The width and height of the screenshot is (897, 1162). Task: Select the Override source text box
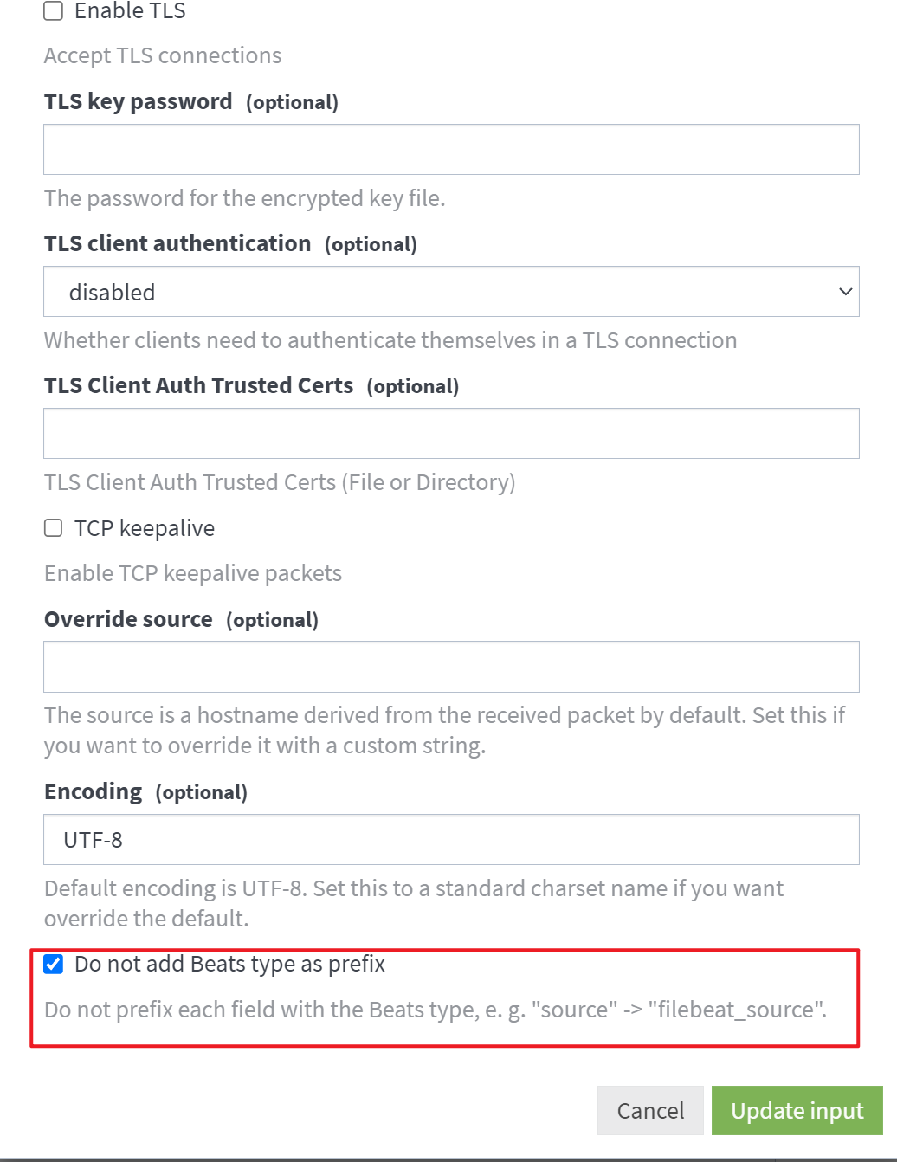tap(450, 667)
